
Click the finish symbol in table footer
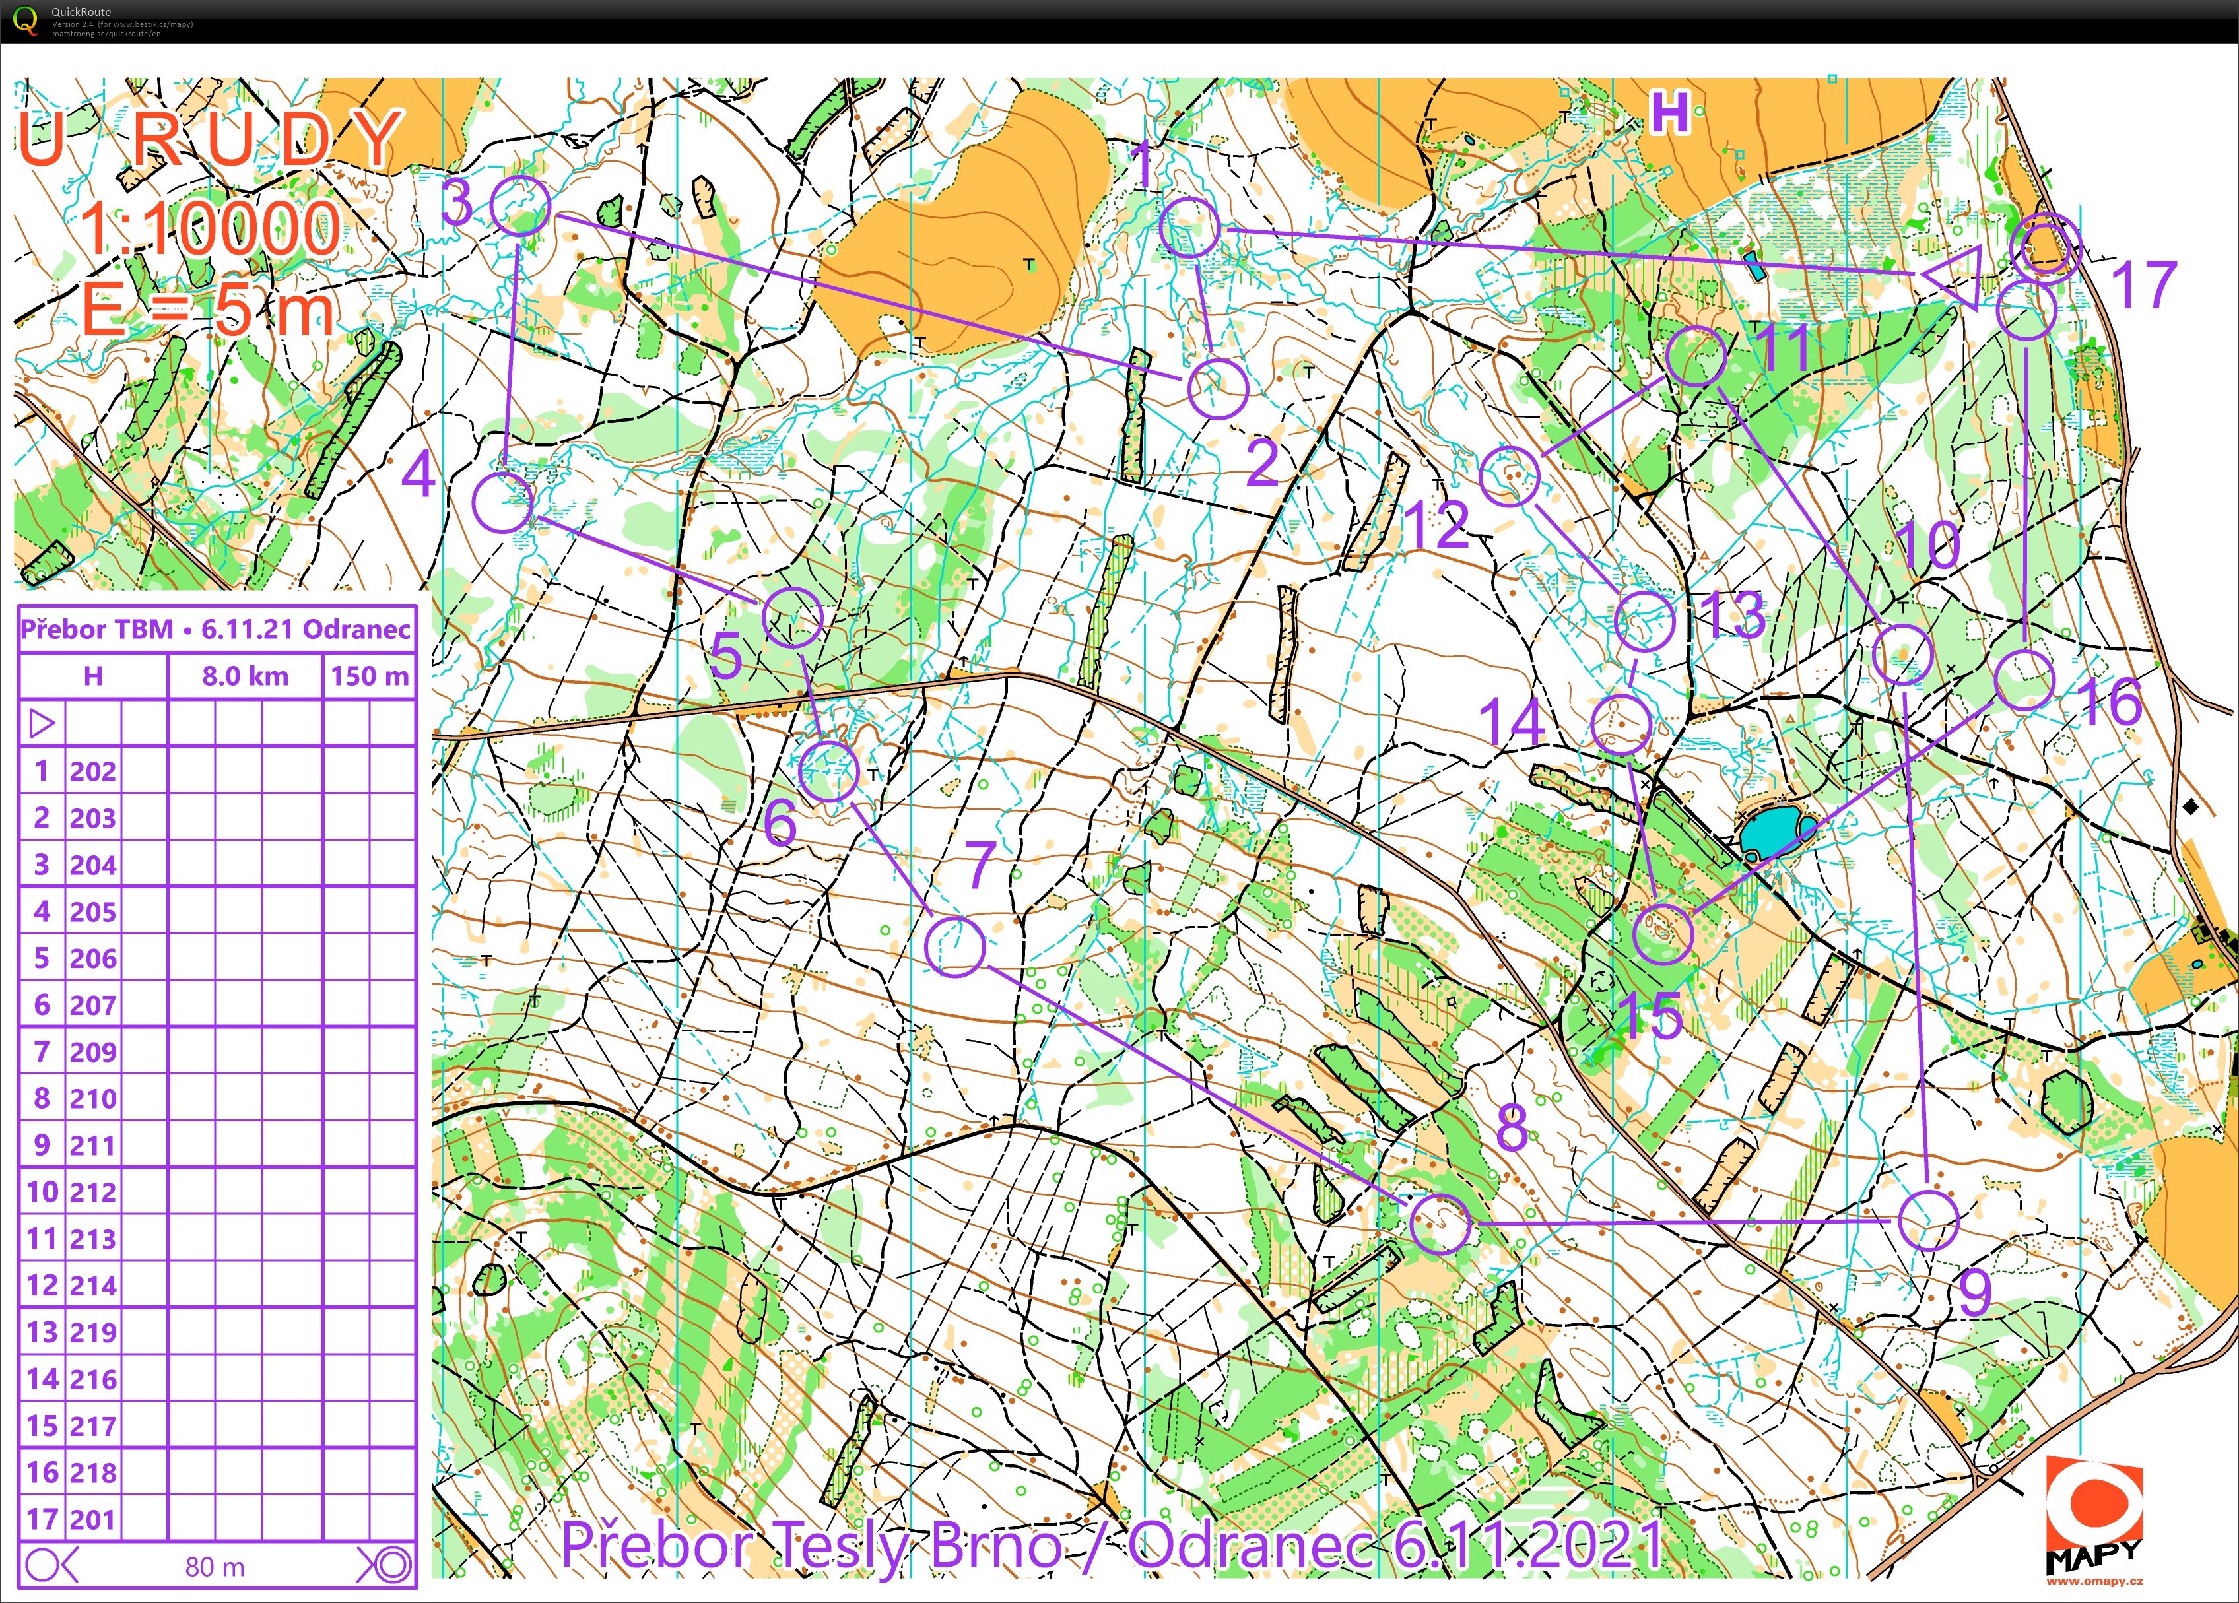coord(388,1565)
